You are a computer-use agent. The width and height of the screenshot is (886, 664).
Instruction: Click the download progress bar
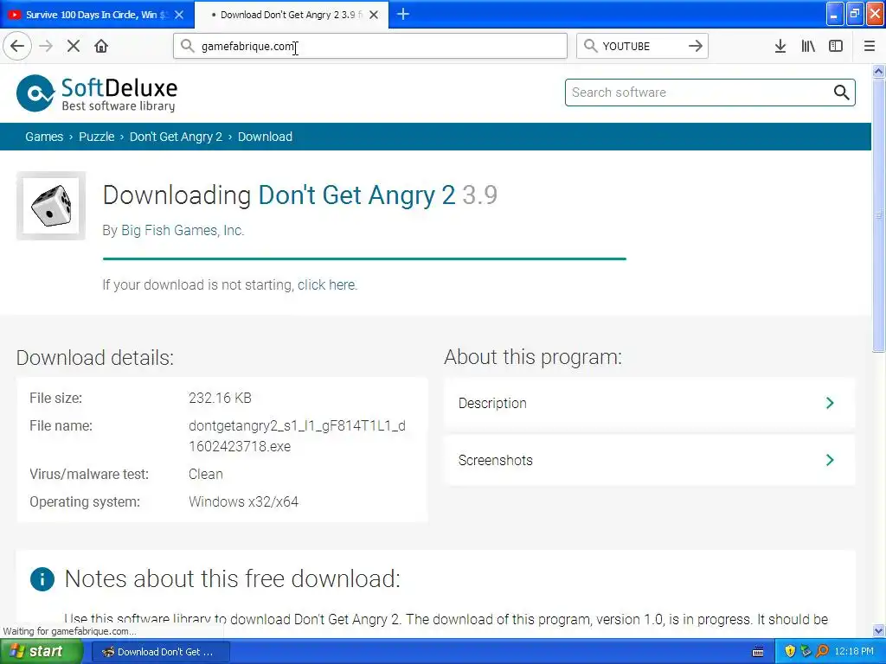364,259
